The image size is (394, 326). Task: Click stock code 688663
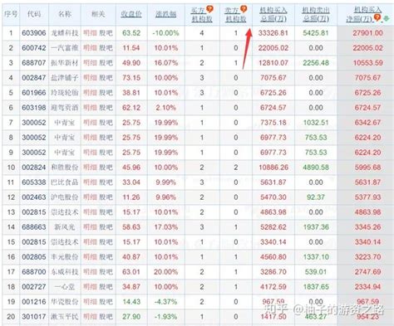tap(34, 227)
